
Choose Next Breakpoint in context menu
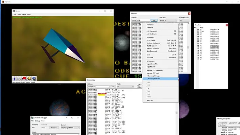(x=160, y=46)
